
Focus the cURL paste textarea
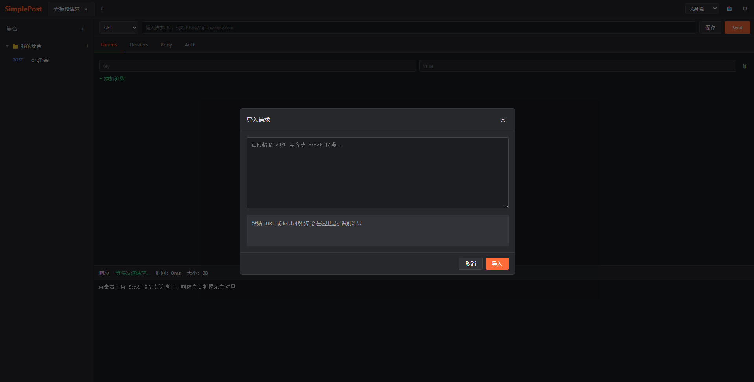pyautogui.click(x=378, y=173)
